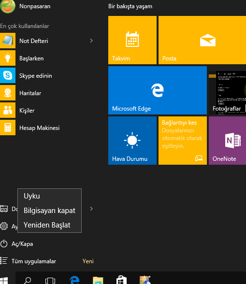
Task: Expand the file explorer jump list arrow
Action: [x=91, y=209]
